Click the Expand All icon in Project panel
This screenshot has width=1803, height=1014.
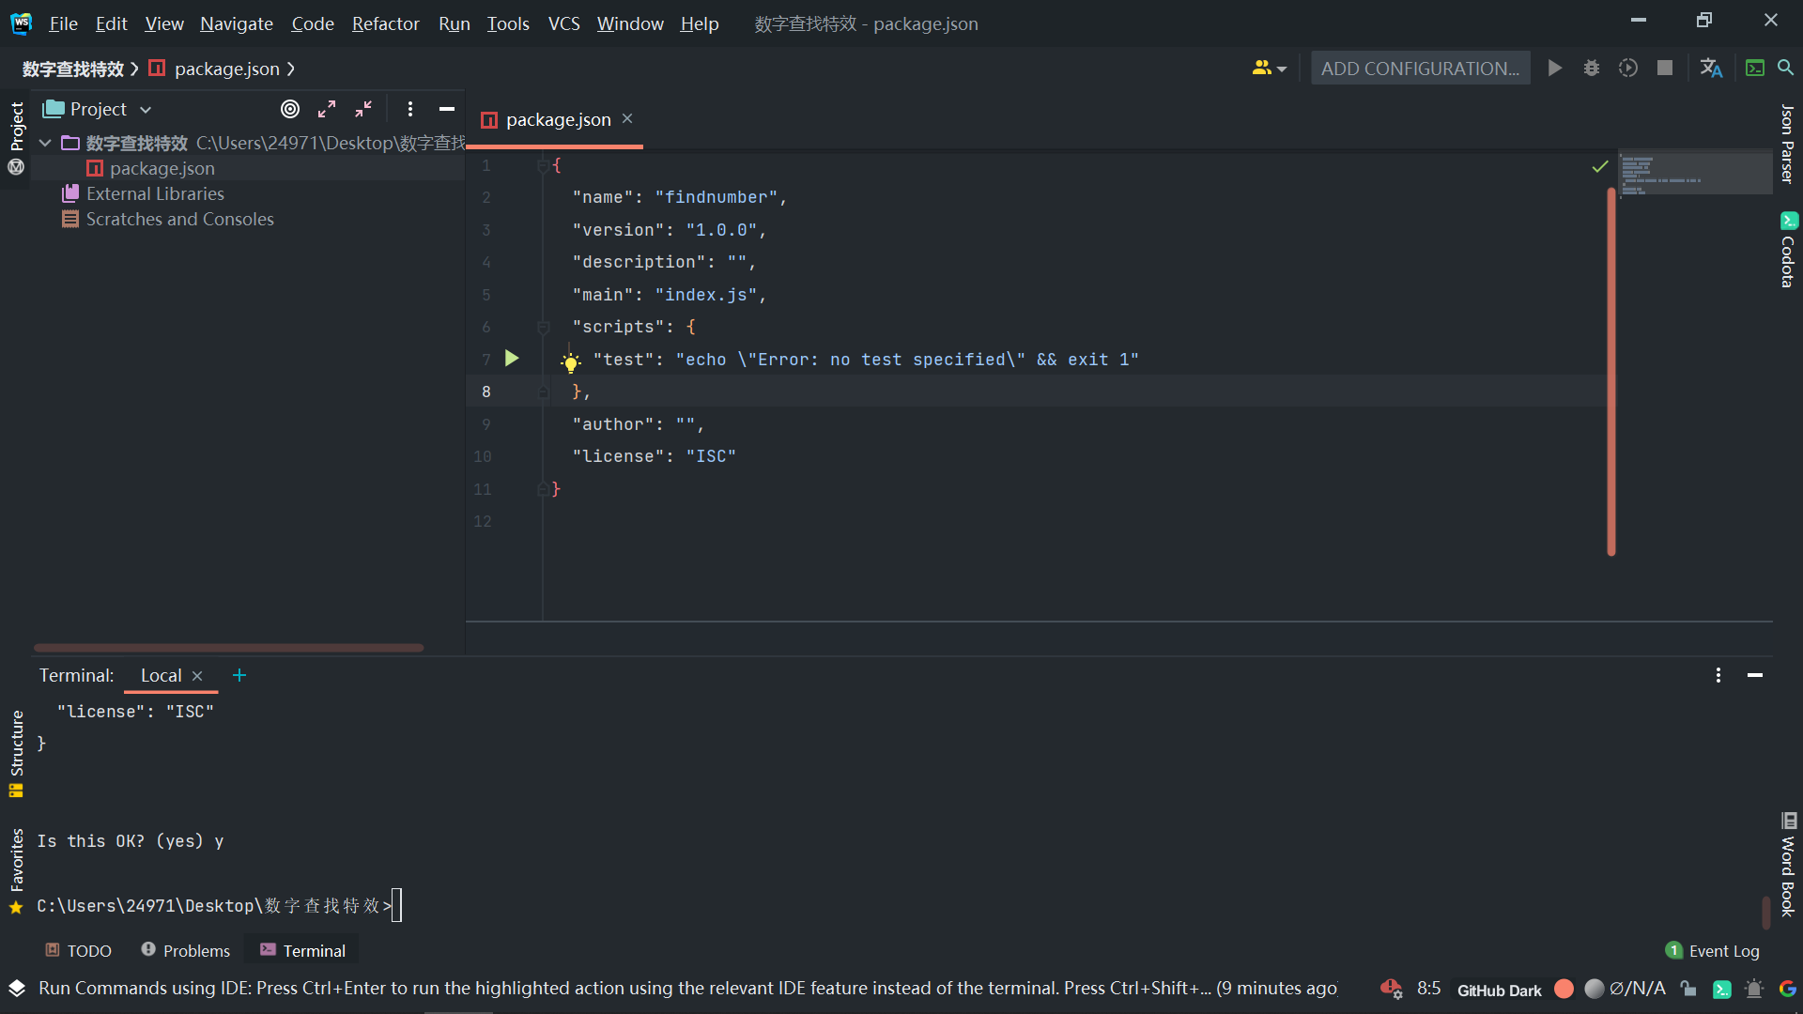pos(327,109)
